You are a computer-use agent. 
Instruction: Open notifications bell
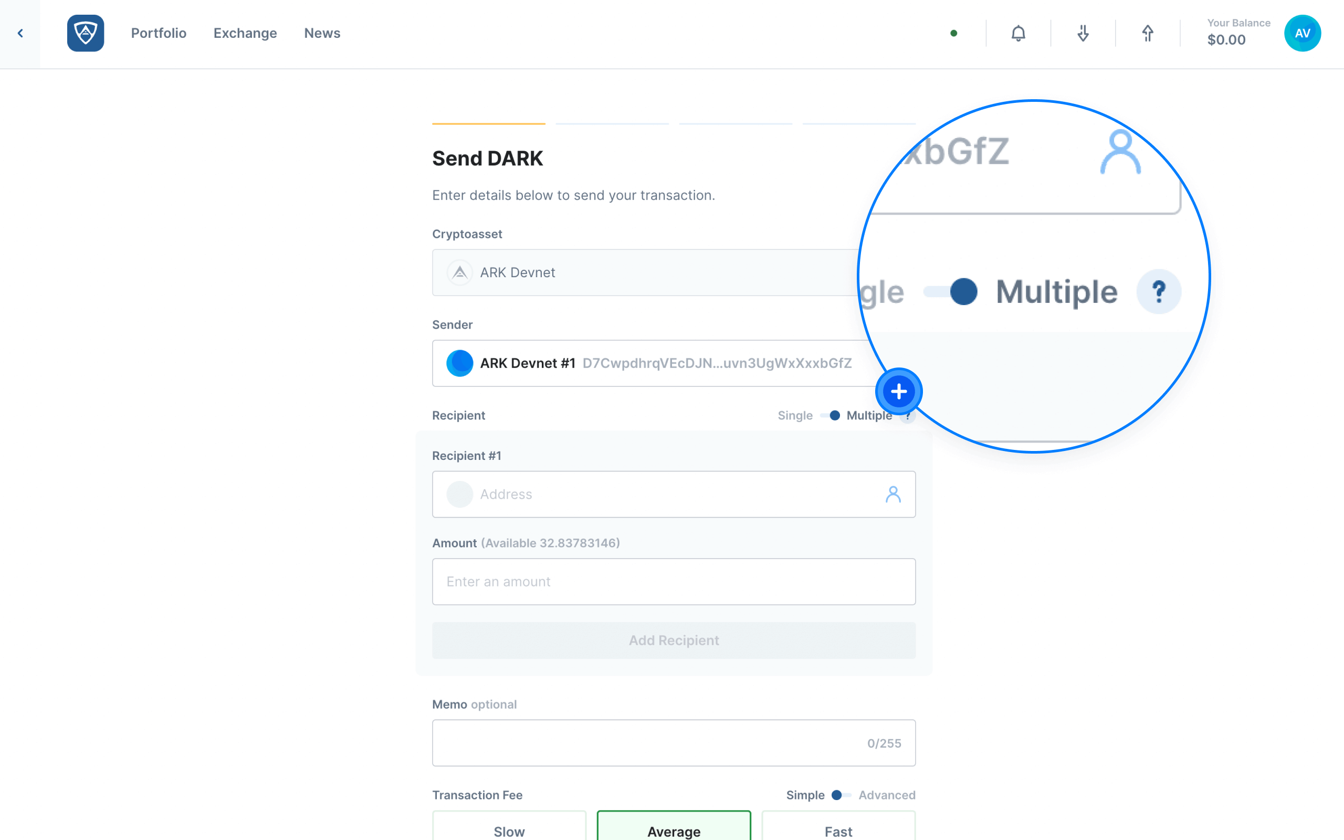click(x=1018, y=33)
